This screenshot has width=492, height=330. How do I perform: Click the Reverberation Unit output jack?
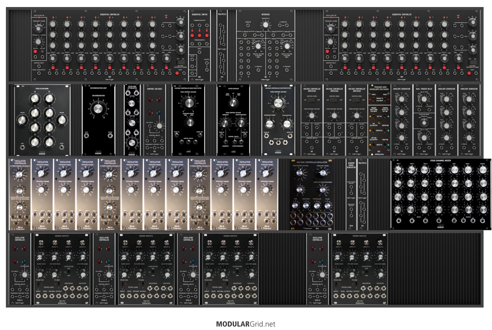pos(110,136)
